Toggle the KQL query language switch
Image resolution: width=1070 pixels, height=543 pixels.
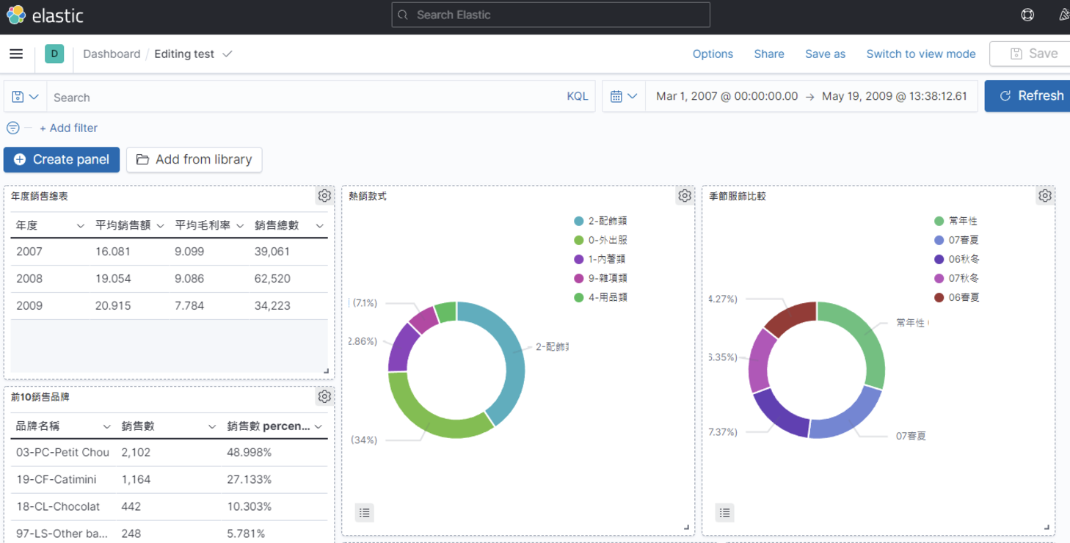577,96
